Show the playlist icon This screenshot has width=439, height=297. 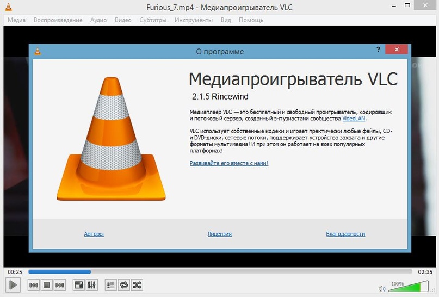coord(111,285)
